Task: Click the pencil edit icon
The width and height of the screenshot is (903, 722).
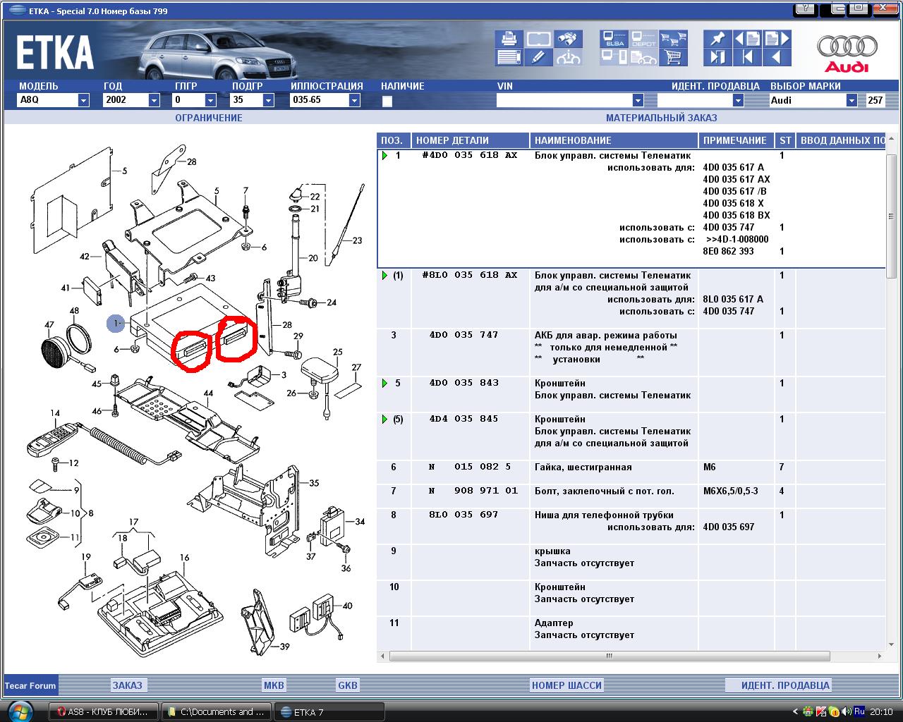Action: (x=538, y=58)
